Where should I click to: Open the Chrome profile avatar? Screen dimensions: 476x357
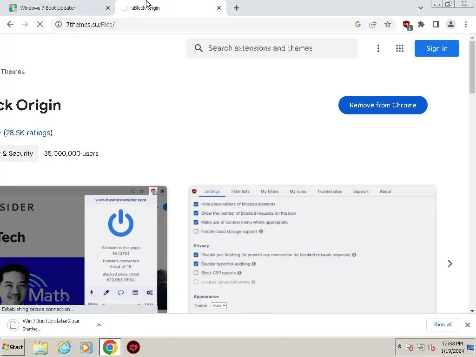pyautogui.click(x=451, y=24)
